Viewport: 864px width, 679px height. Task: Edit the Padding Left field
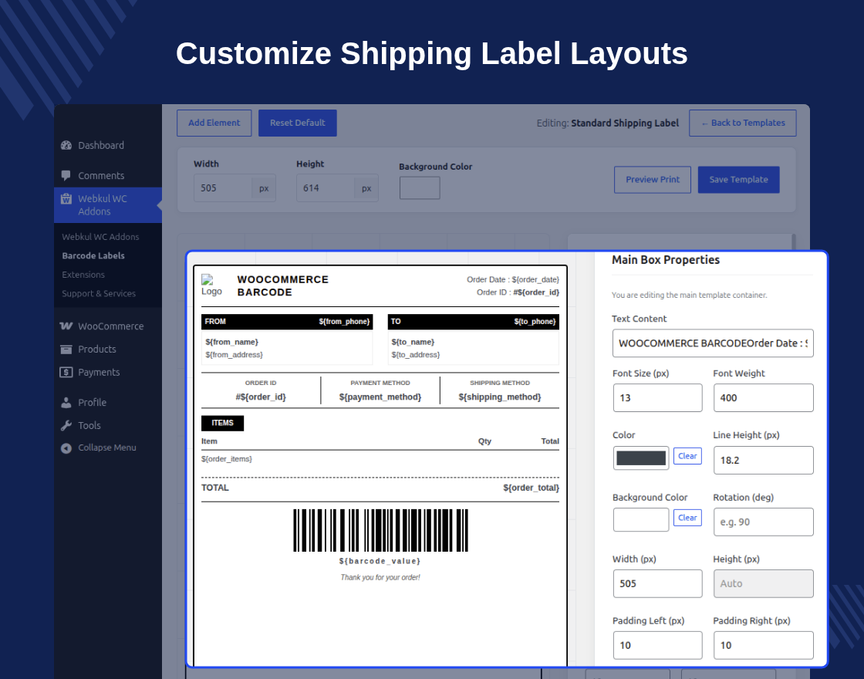(657, 645)
